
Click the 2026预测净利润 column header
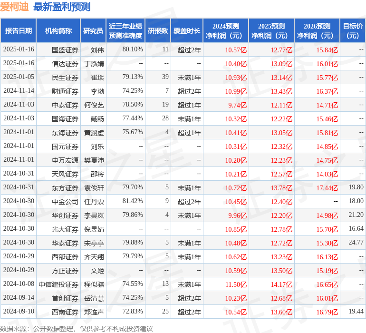coord(317,30)
